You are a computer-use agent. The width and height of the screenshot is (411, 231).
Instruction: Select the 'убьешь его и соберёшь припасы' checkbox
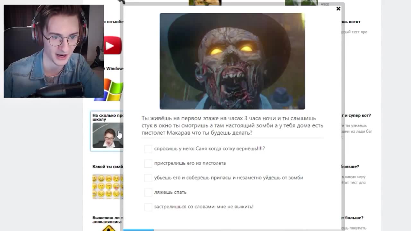point(148,178)
